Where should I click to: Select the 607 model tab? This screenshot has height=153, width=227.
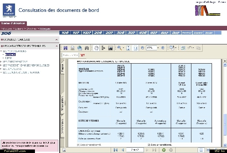[x=164, y=33]
